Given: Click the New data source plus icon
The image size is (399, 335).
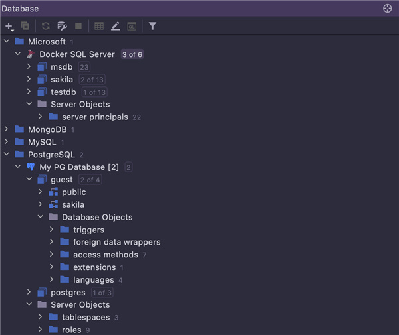Looking at the screenshot, I should click(x=9, y=26).
